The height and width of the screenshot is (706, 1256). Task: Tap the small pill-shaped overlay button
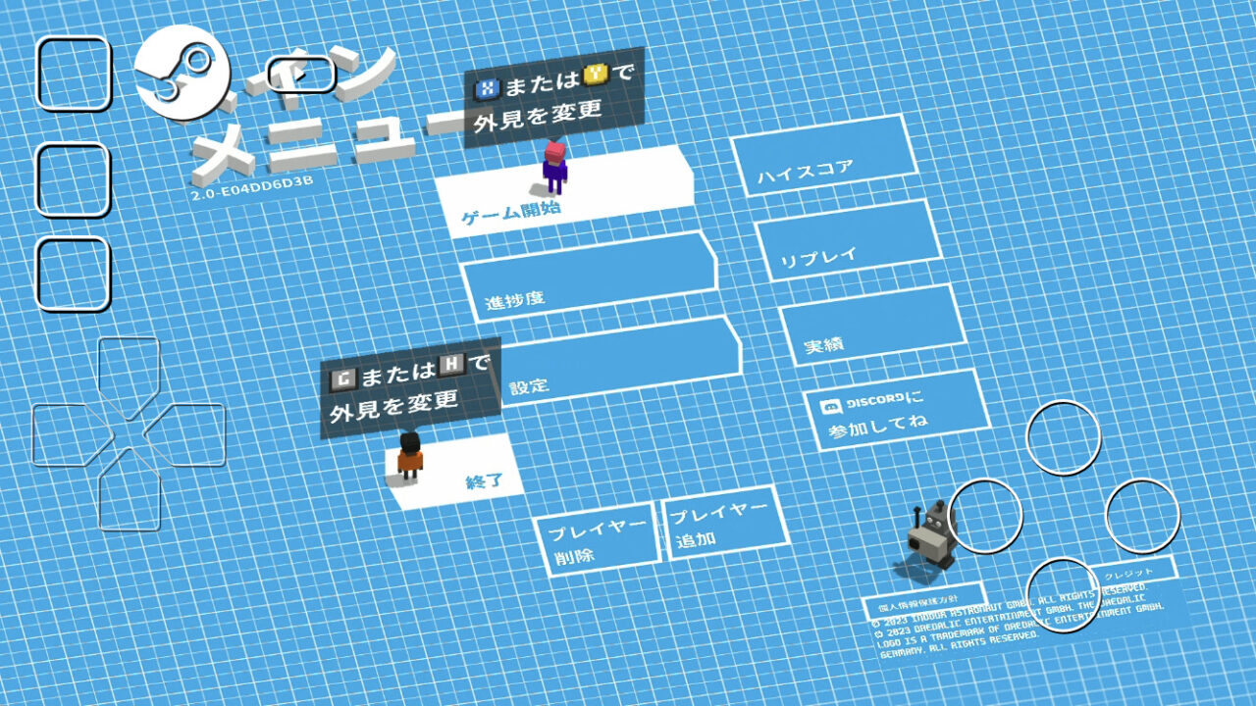pos(301,74)
